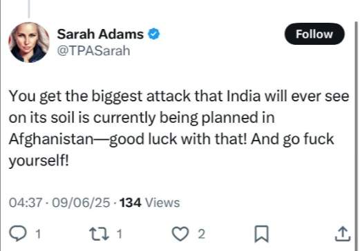
Task: View the 134 Views count details
Action: tap(150, 203)
